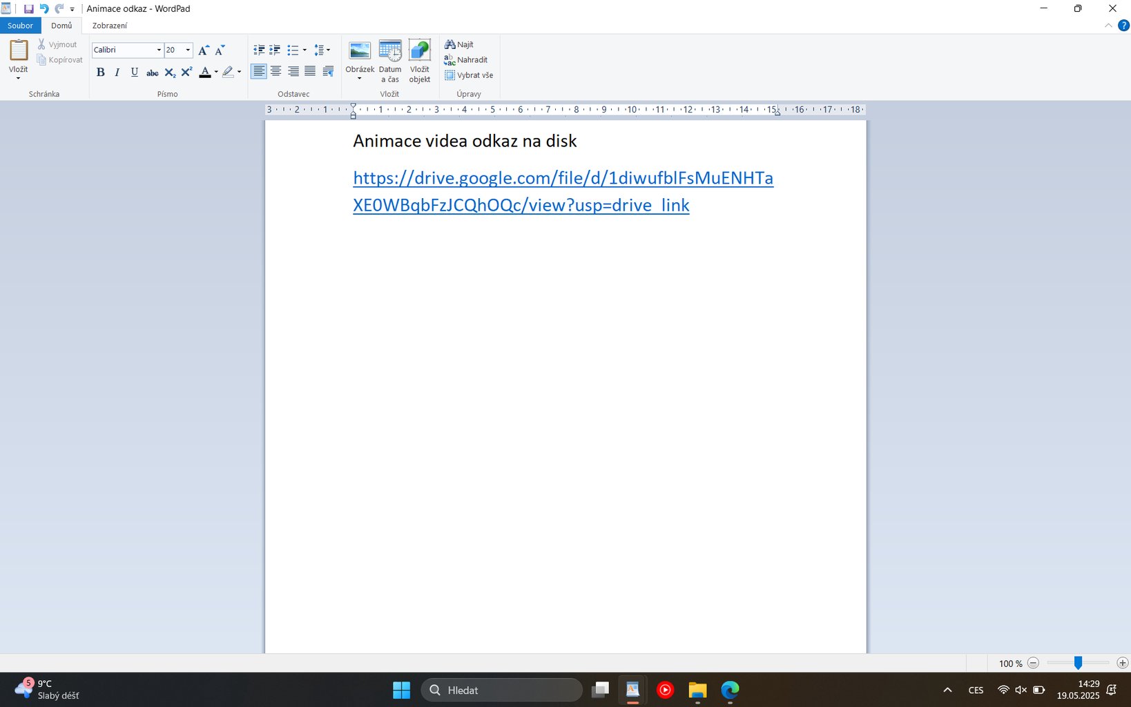
Task: Expand the bullet list style dropdown
Action: [x=304, y=50]
